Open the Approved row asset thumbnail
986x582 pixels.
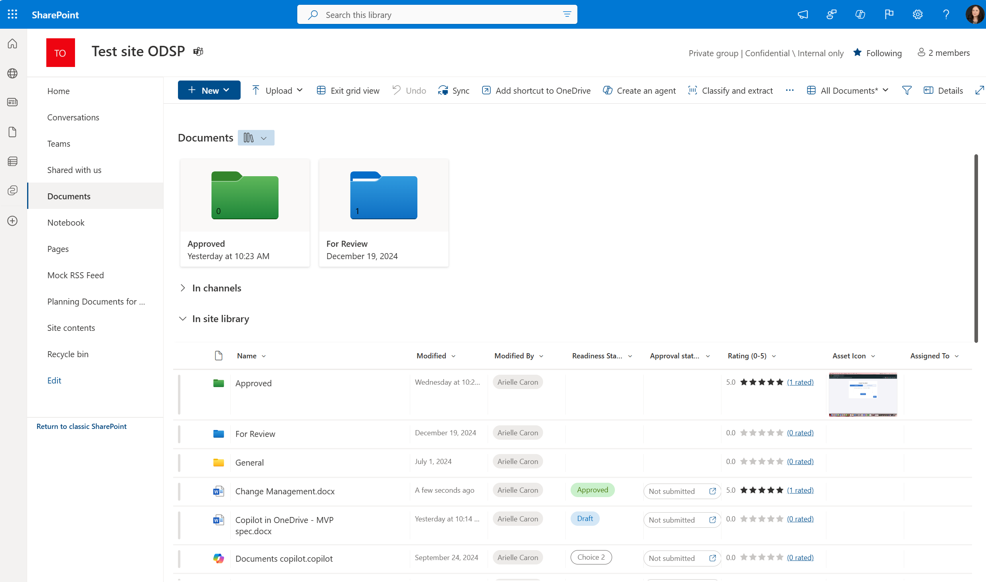(863, 395)
